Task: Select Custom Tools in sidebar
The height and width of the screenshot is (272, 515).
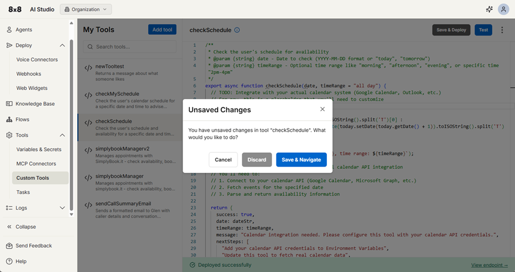Action: click(40, 178)
